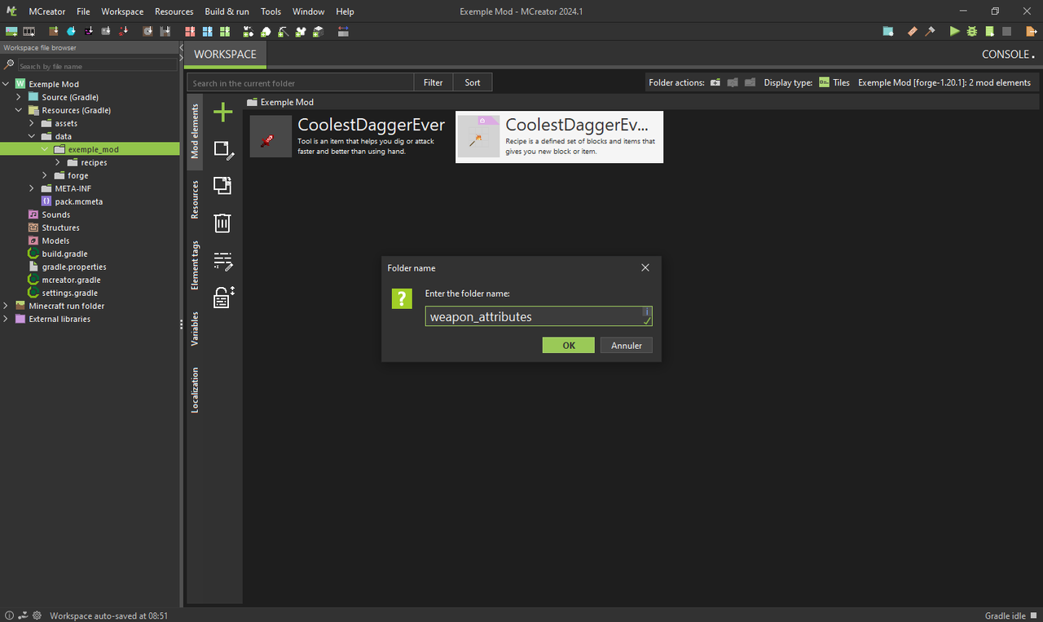
Task: Close the Folder name dialog
Action: 645,267
